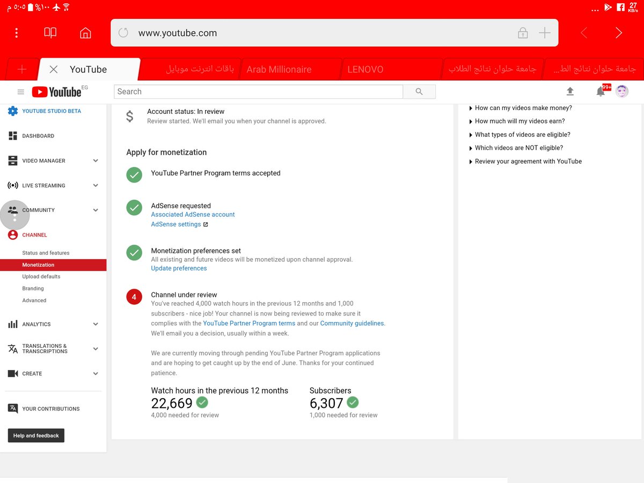Expand the Analytics section chevron

pyautogui.click(x=96, y=324)
